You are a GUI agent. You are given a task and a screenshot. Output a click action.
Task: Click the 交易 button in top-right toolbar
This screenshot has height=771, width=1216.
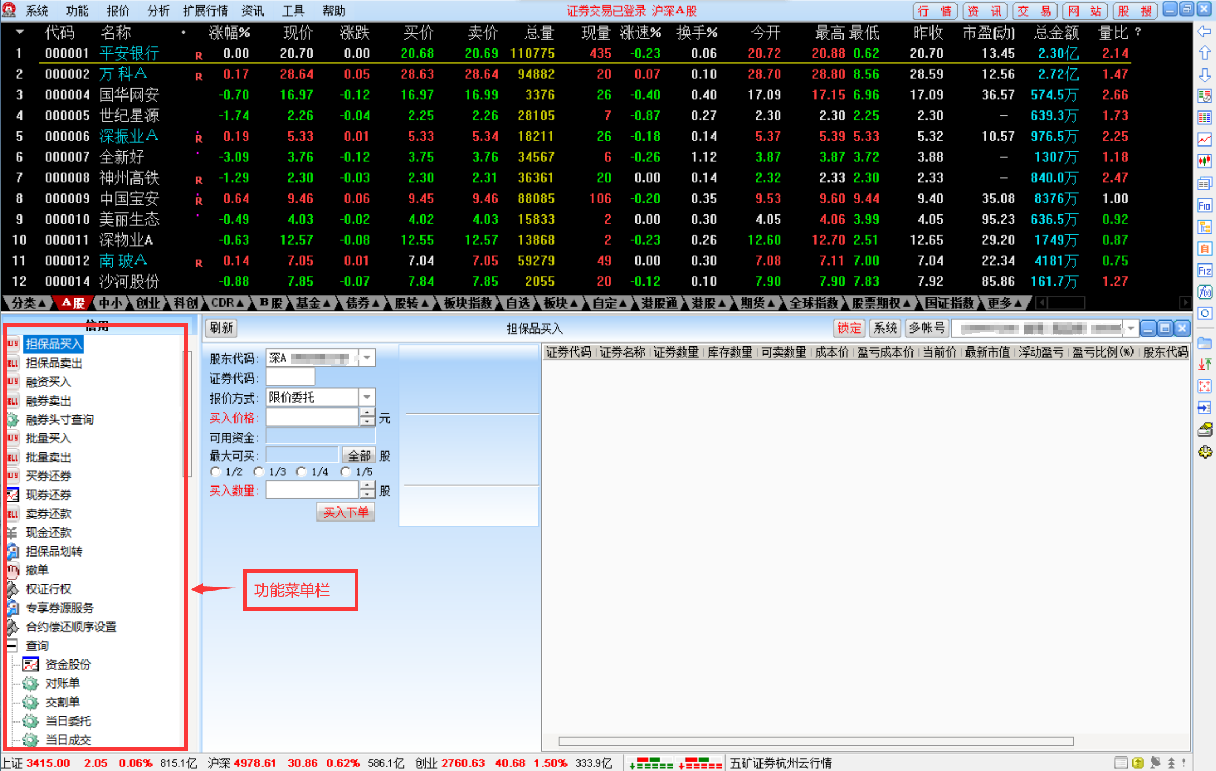click(1034, 11)
